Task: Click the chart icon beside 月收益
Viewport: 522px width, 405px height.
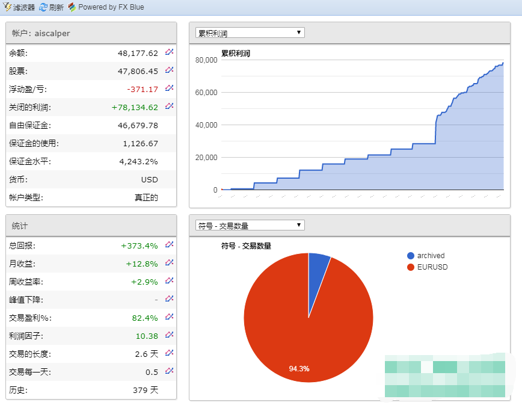Action: pos(170,263)
